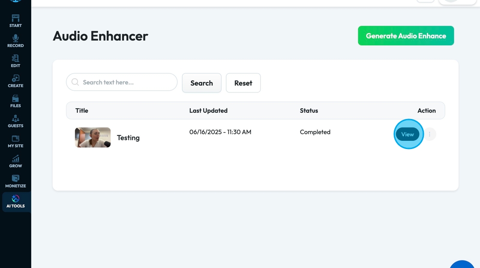This screenshot has height=268, width=480.
Task: Click the magnifier icon in search box
Action: click(x=75, y=82)
